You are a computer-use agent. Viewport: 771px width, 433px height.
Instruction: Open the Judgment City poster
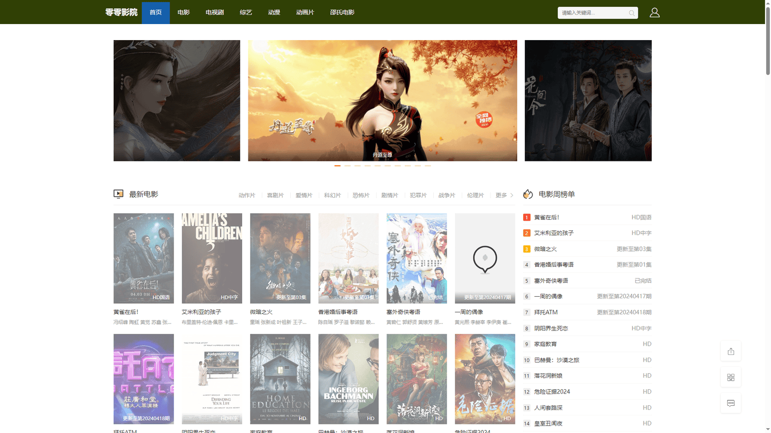212,379
